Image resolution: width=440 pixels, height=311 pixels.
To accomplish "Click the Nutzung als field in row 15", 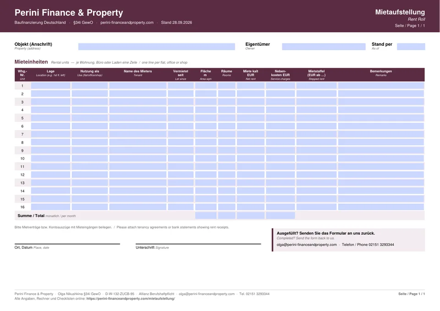I will pos(90,199).
